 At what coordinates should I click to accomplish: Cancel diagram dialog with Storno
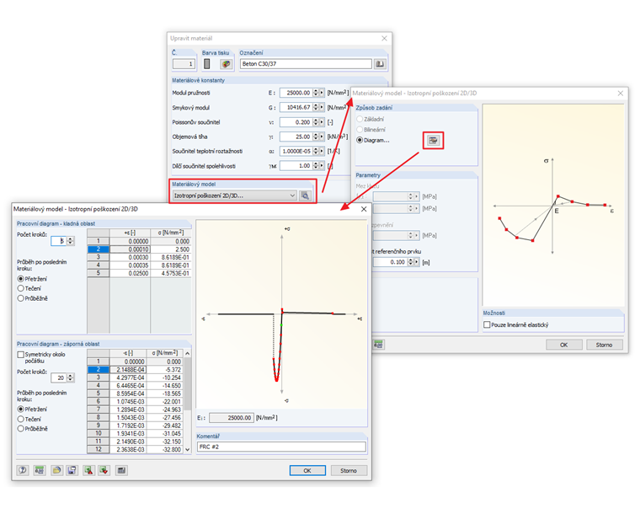pos(349,470)
